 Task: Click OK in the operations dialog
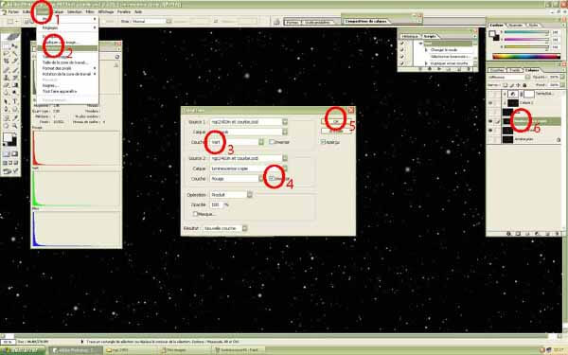point(336,122)
